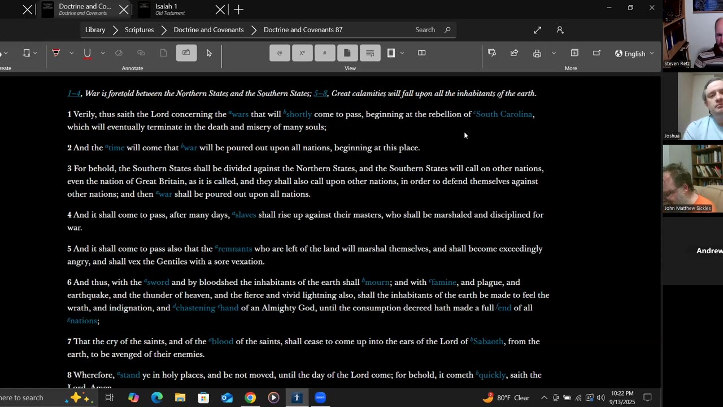Click the user account icon
This screenshot has height=407, width=723.
(560, 30)
